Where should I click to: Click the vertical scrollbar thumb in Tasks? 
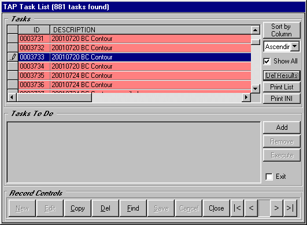(x=256, y=42)
